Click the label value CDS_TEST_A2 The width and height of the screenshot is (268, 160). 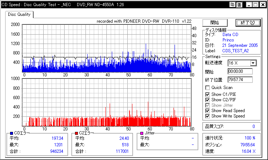pyautogui.click(x=235, y=51)
